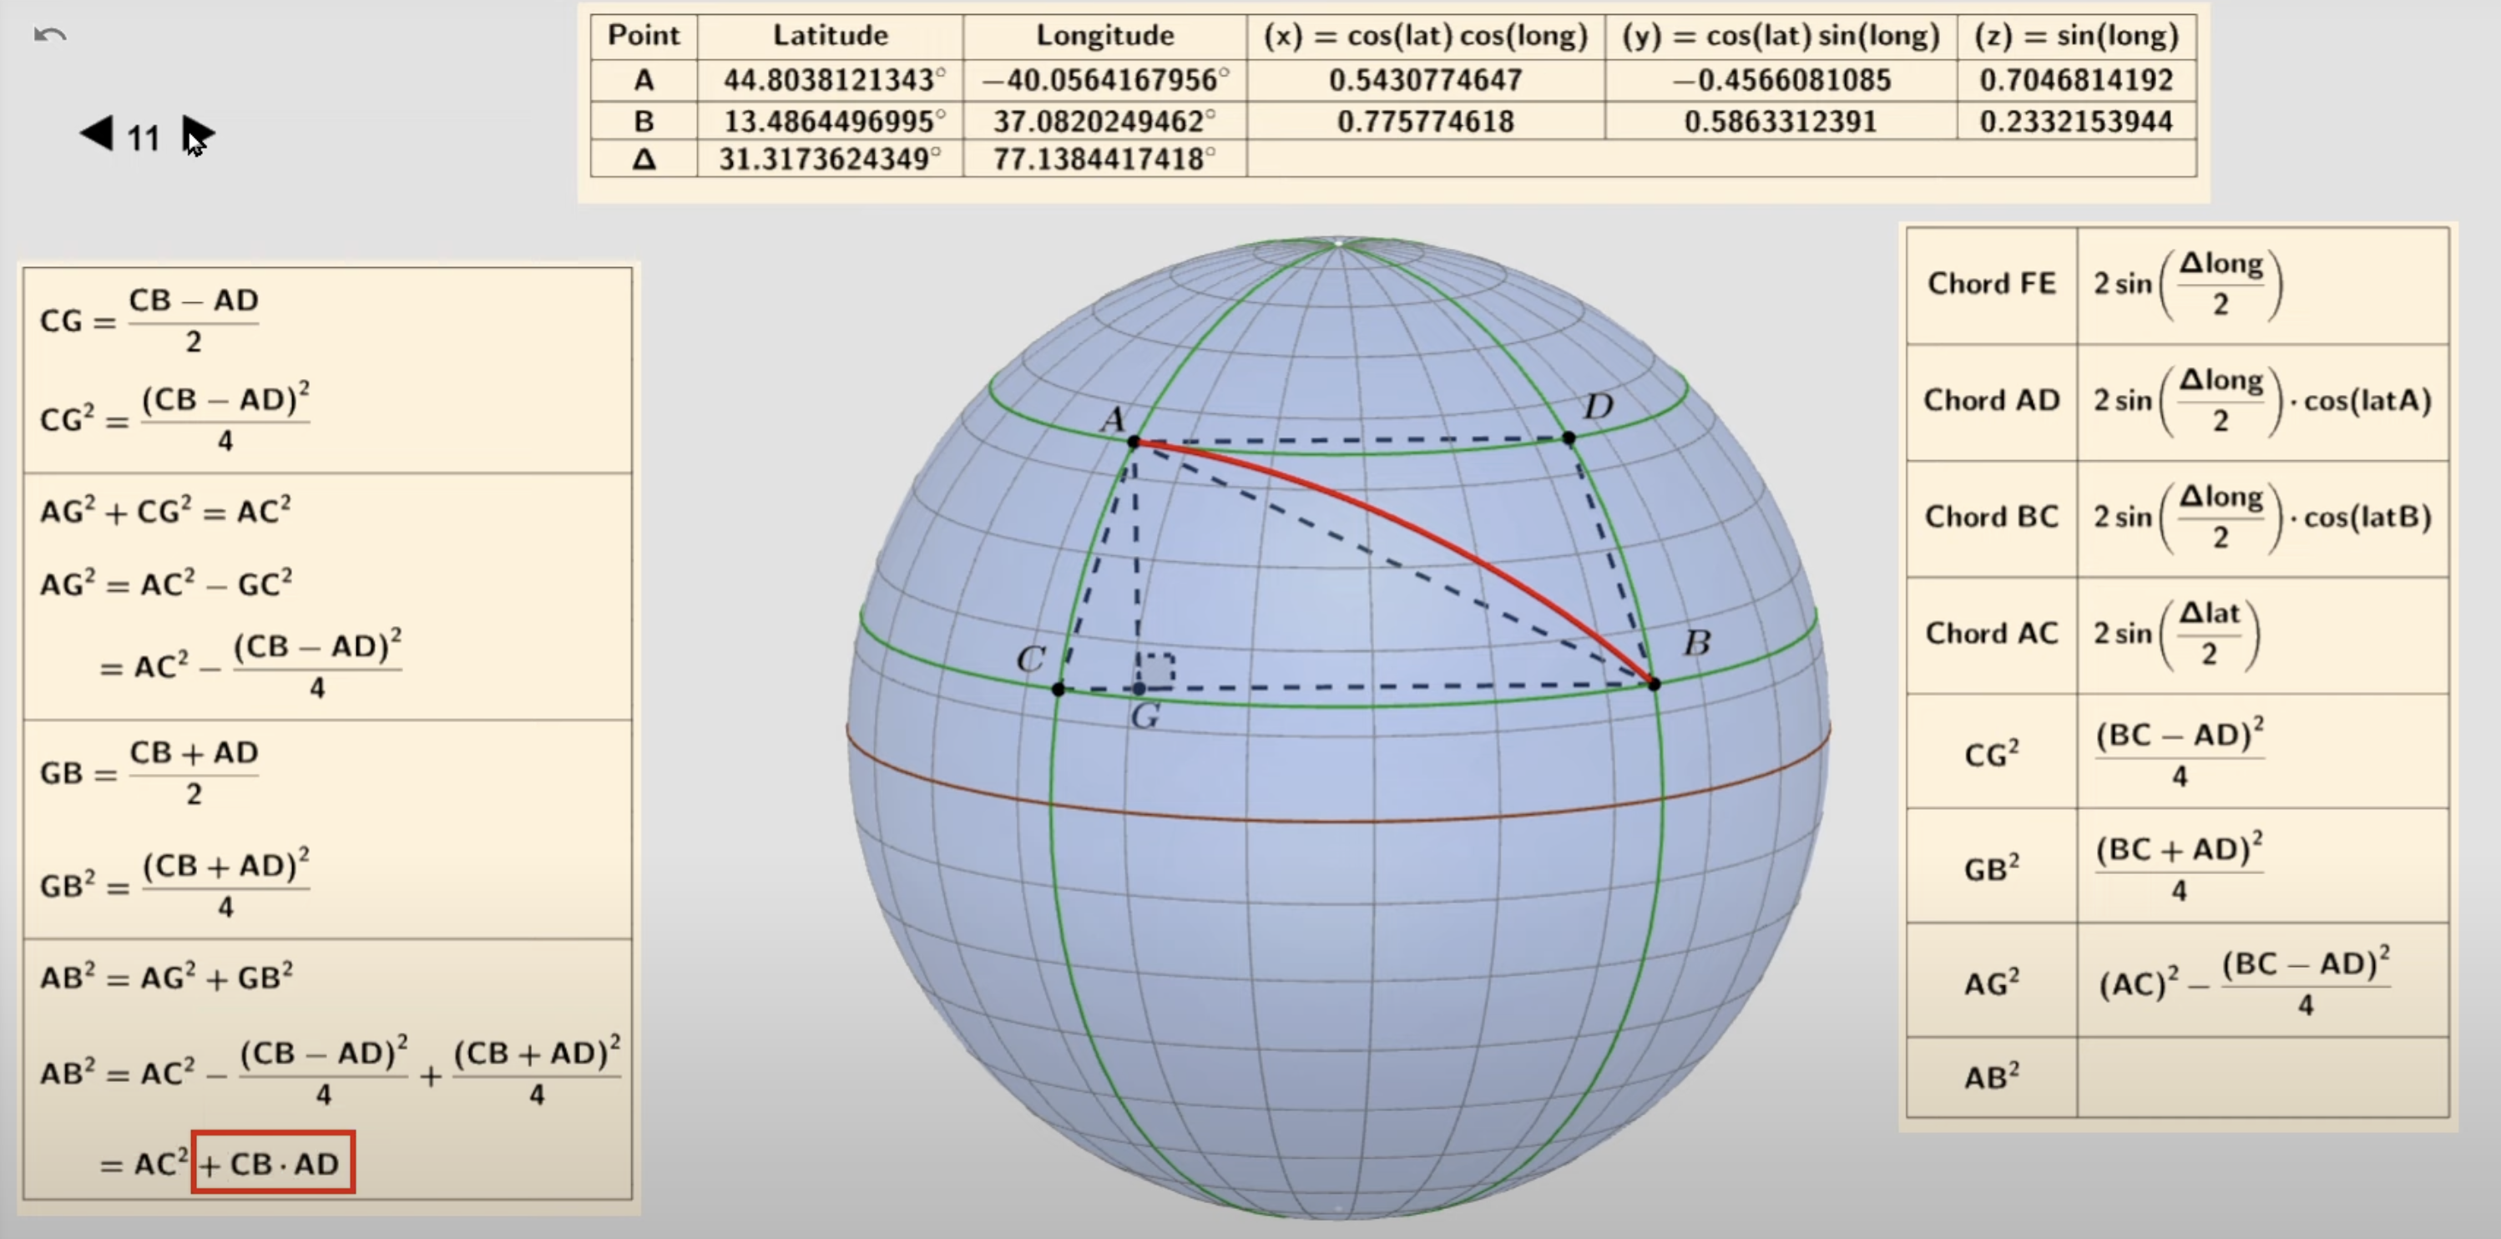Screen dimensions: 2501x1239
Task: Click the Delta row longitude value
Action: (x=1104, y=159)
